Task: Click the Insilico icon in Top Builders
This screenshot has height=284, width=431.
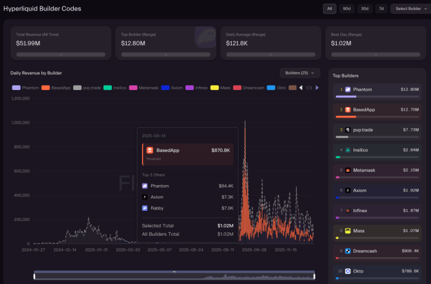Action: point(347,150)
